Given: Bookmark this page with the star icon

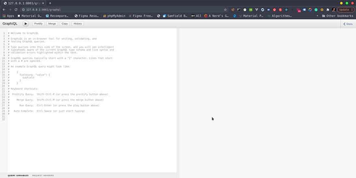Looking at the screenshot, I should [225, 10].
